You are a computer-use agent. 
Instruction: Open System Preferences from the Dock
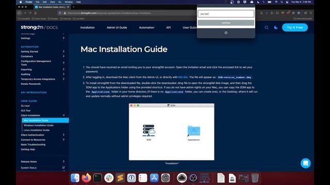[166, 178]
